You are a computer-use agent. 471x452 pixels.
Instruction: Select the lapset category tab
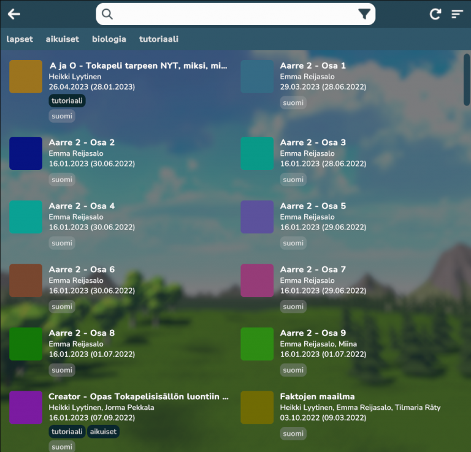tap(20, 39)
